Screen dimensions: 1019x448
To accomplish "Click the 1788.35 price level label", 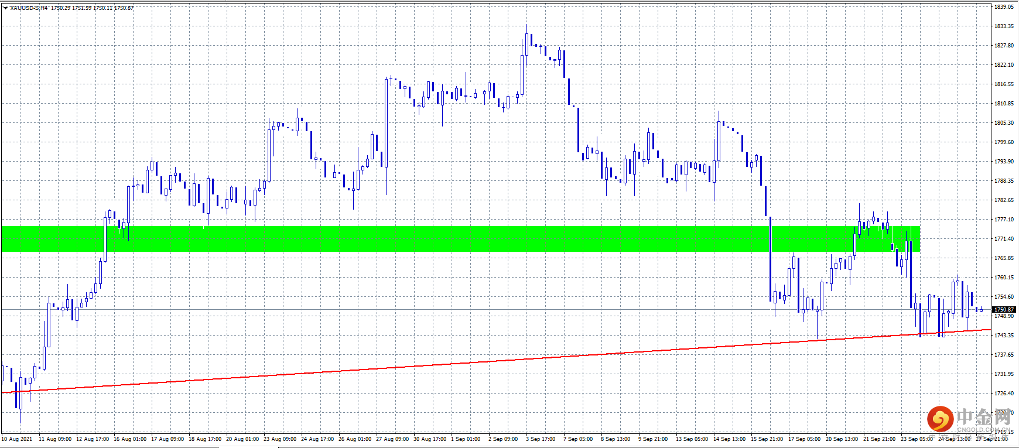I will (1004, 181).
